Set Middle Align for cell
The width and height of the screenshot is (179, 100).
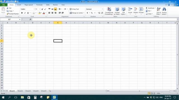click(x=52, y=9)
